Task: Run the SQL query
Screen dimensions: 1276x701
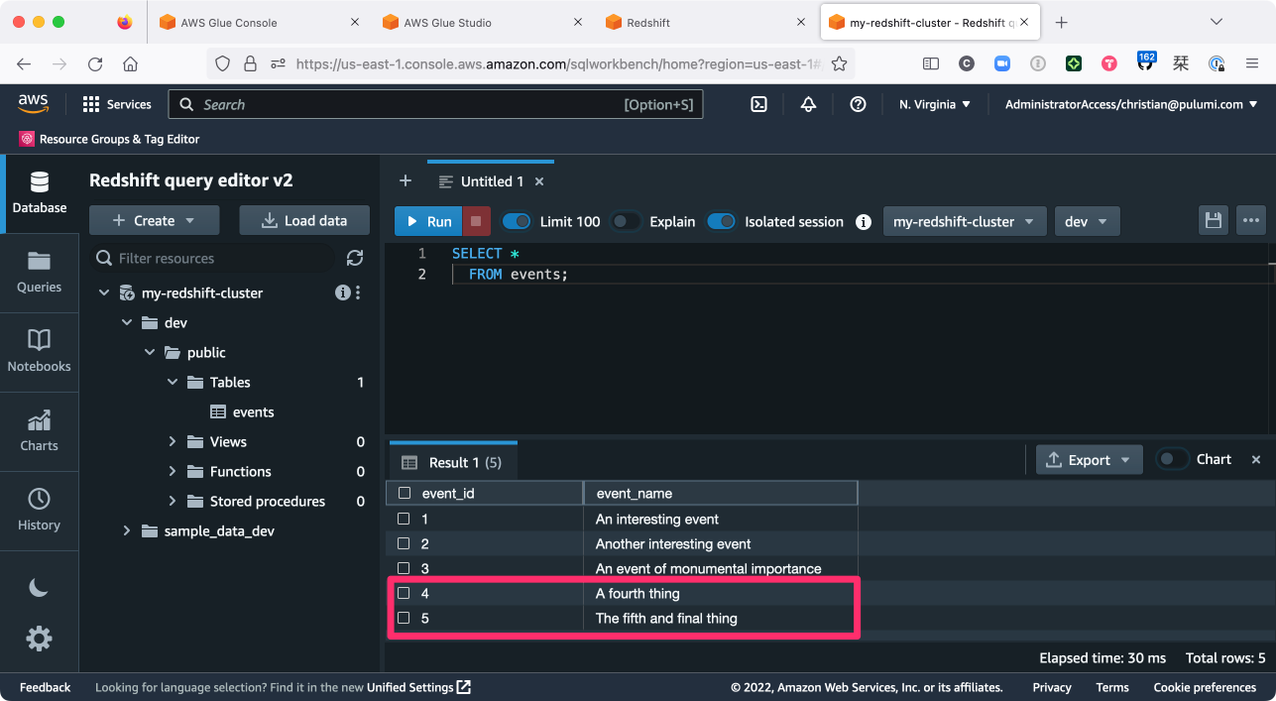Action: pyautogui.click(x=428, y=221)
